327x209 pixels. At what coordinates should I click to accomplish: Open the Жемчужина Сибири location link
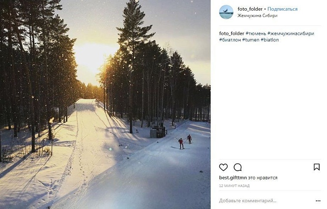click(x=257, y=15)
